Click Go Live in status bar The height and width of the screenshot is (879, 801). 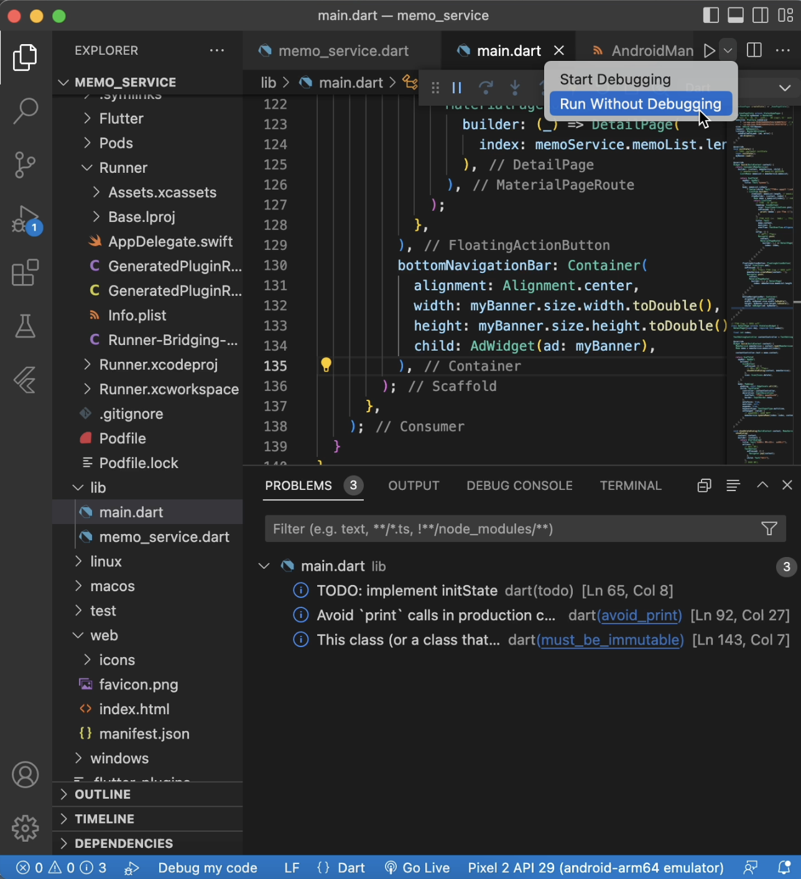417,867
